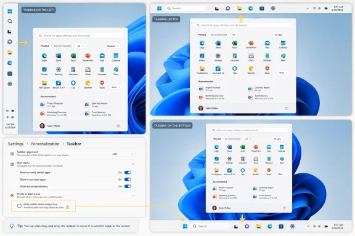355x236 pixels.
Task: Click the Search box on the bottom taskbar
Action: [211, 226]
